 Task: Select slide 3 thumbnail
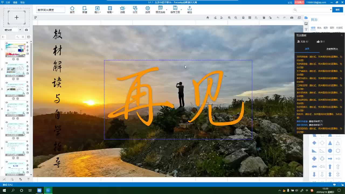tap(15, 90)
